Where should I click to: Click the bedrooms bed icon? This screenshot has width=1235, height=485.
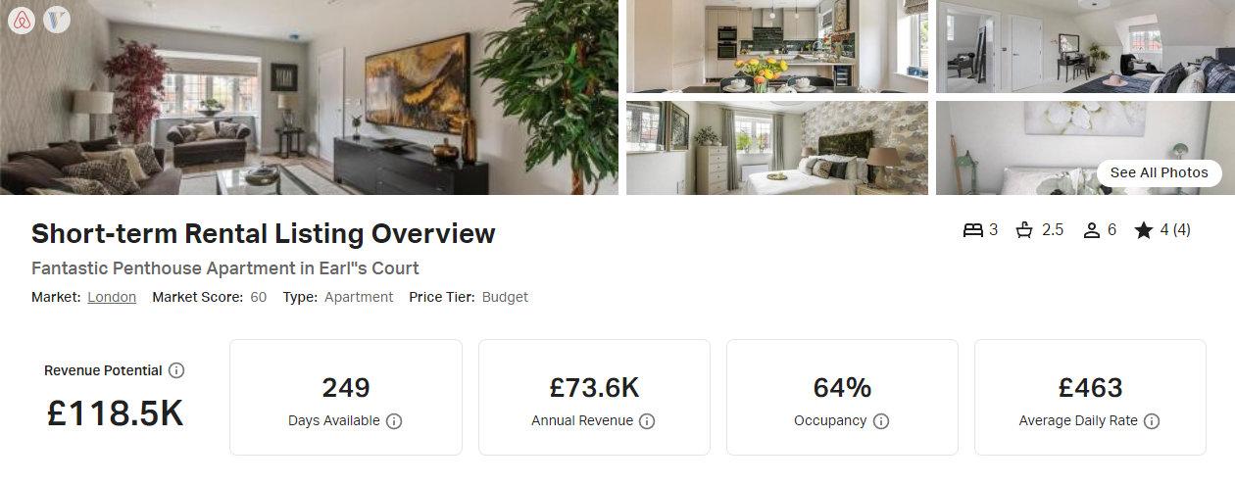click(972, 230)
